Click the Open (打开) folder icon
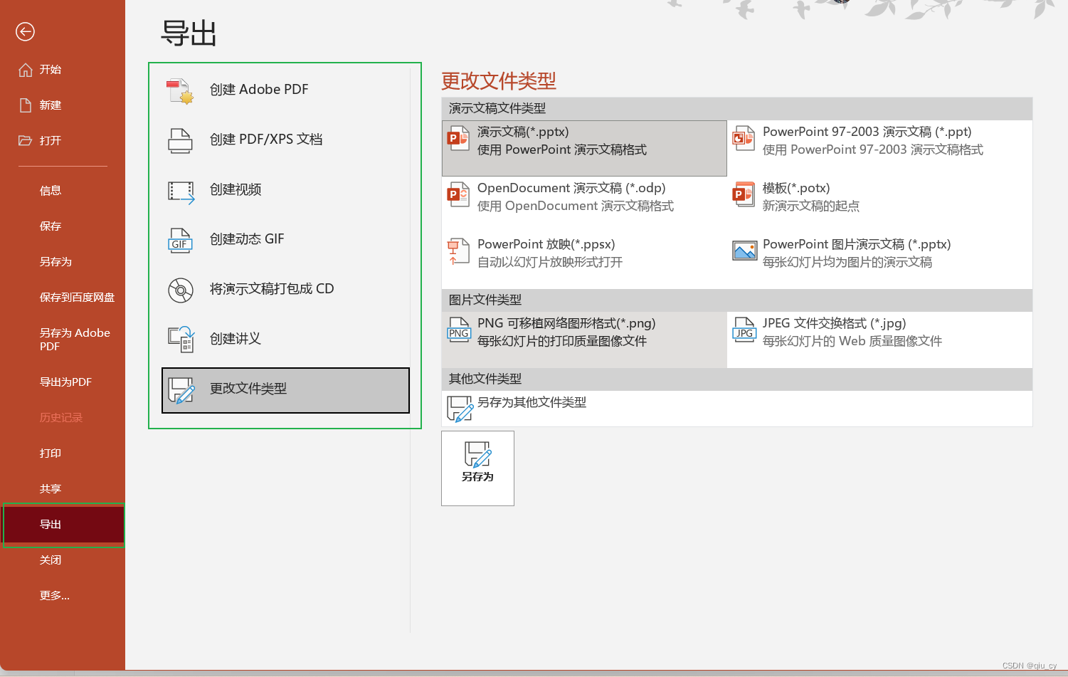 click(x=26, y=140)
